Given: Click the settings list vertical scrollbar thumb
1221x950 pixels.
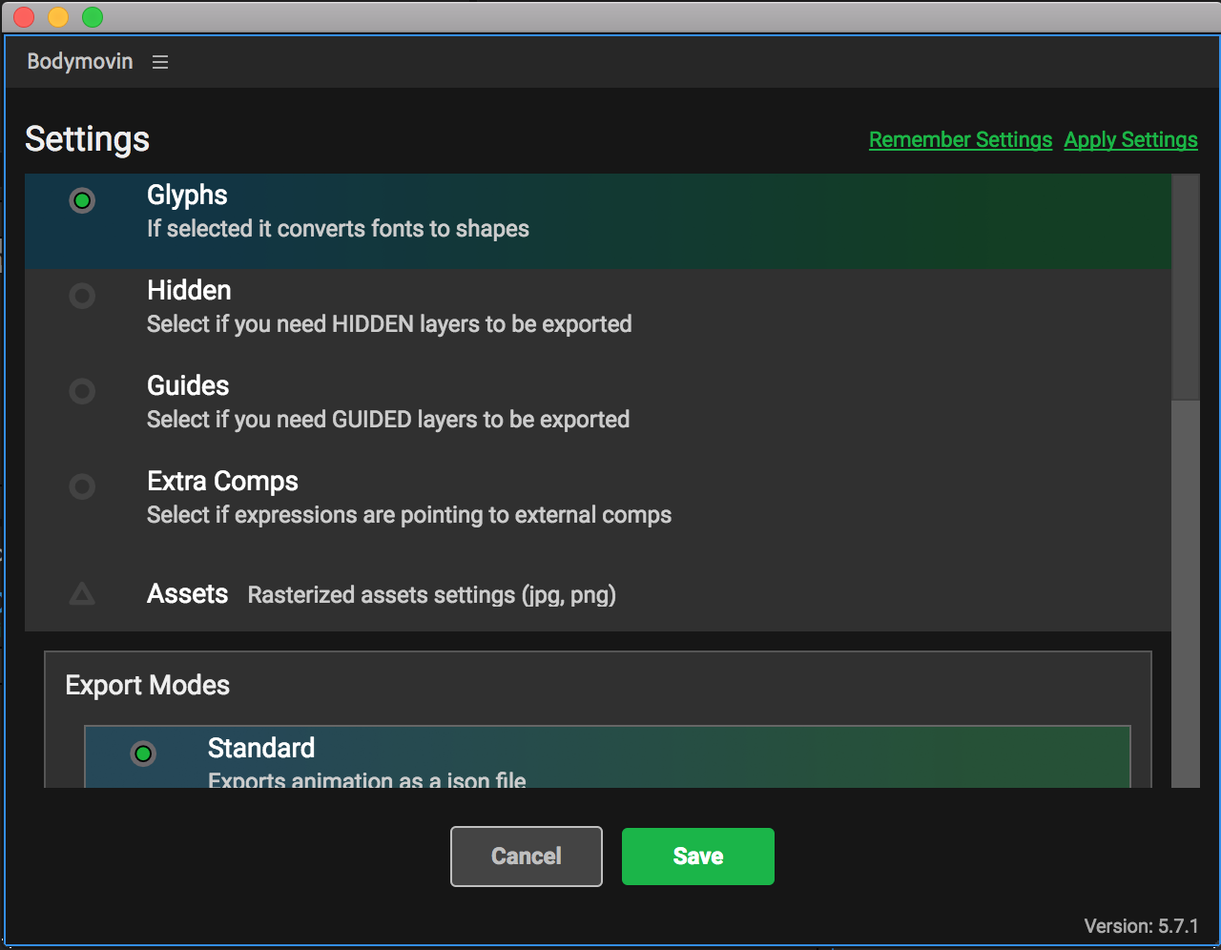Looking at the screenshot, I should click(x=1186, y=287).
